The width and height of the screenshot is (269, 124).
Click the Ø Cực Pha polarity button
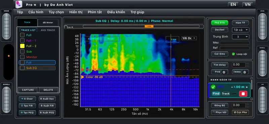(x=240, y=112)
